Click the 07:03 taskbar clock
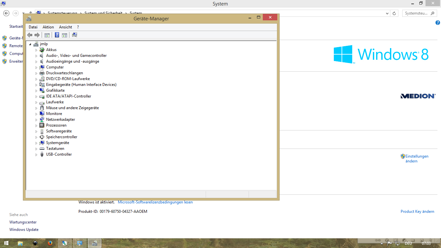Viewport: 441px width, 248px height. (426, 243)
